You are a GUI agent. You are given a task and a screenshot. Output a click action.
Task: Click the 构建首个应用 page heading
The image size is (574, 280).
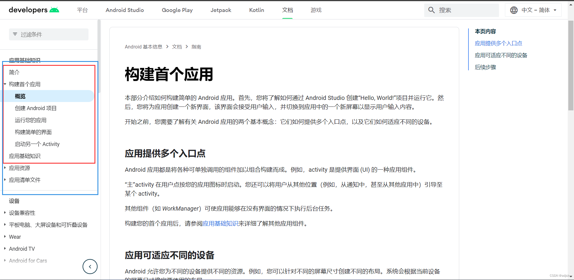click(x=169, y=74)
